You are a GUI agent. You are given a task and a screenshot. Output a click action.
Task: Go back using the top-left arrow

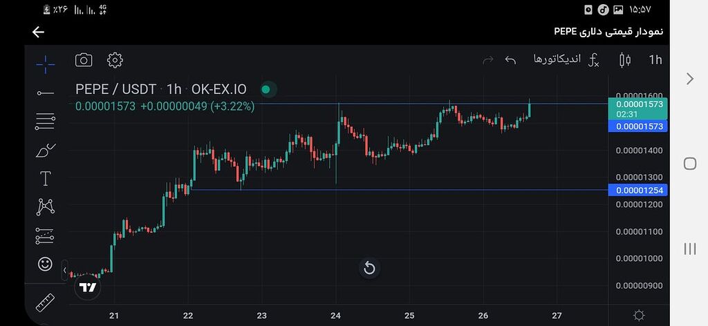click(38, 32)
